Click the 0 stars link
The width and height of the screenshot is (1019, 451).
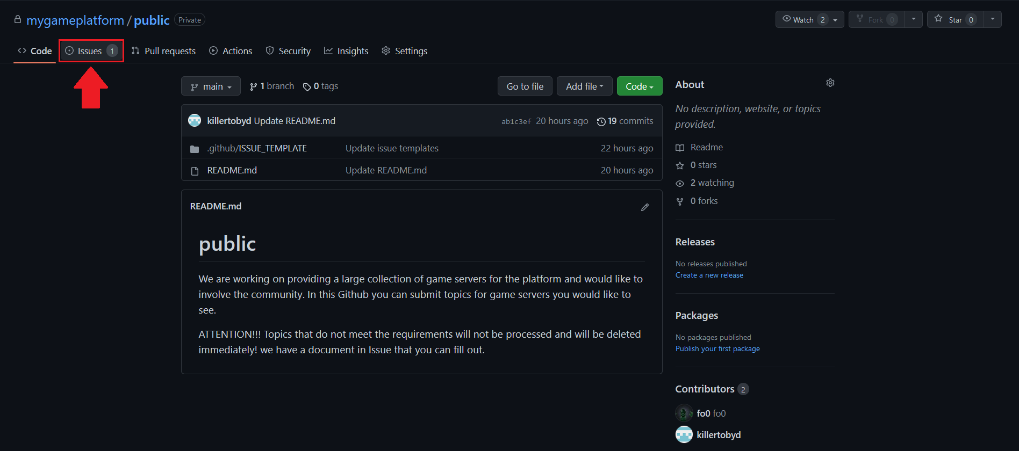click(x=704, y=165)
